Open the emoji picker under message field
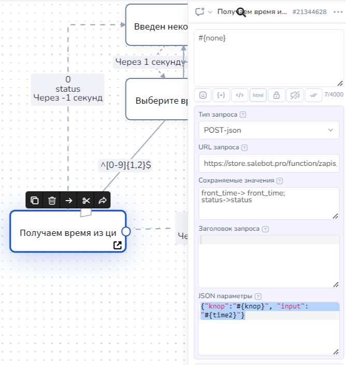 [203, 95]
